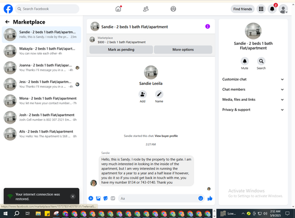Screen dimensions: 295x218
Task: Edit the chat name with pencil icon
Action: pyautogui.click(x=159, y=94)
